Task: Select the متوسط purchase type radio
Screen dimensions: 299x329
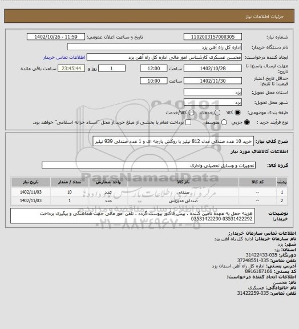Action: [224, 122]
